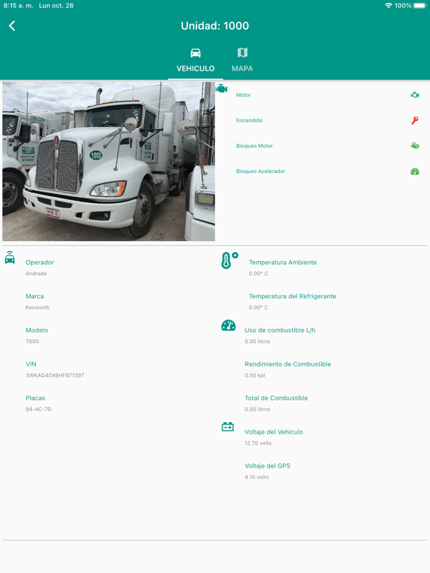Tap the engine icon beside the photo
The height and width of the screenshot is (573, 430).
[222, 89]
